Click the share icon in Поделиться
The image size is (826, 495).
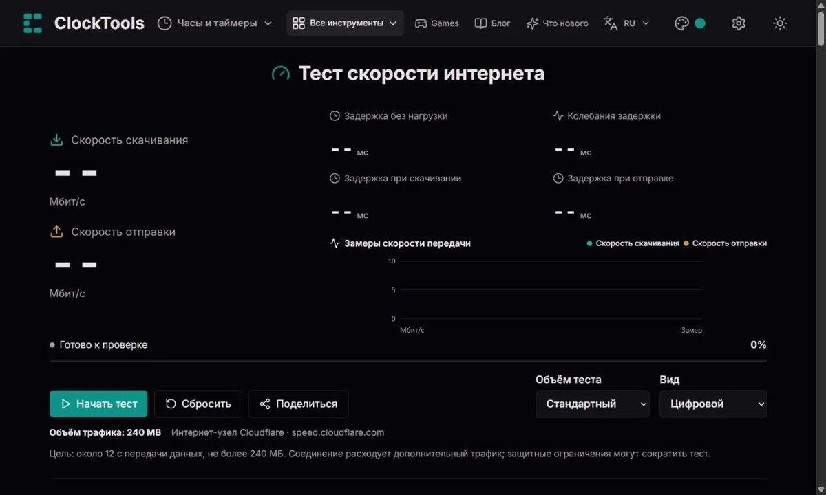(265, 404)
